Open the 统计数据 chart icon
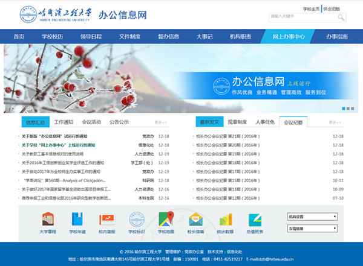Viewport: 363px width, 266px height. tap(225, 220)
